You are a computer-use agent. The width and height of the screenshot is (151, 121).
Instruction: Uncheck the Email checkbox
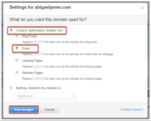pyautogui.click(x=17, y=48)
